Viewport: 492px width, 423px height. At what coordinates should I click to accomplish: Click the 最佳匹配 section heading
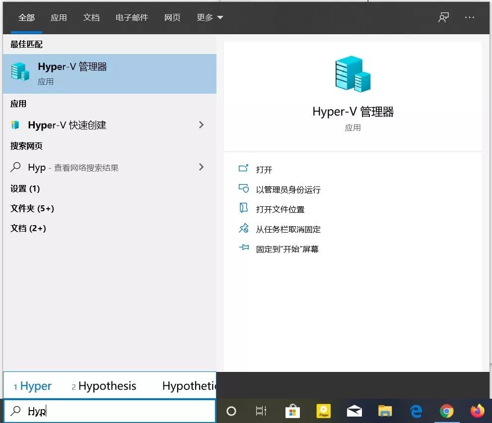point(26,44)
